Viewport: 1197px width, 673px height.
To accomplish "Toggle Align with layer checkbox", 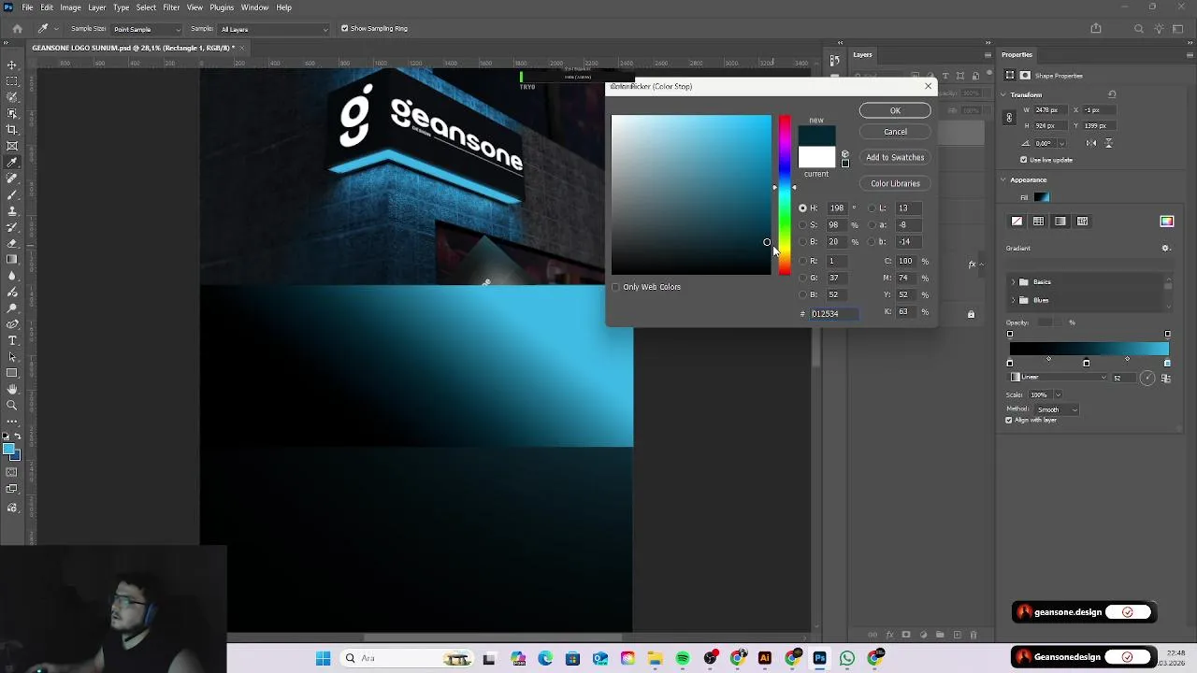I will coord(1009,420).
